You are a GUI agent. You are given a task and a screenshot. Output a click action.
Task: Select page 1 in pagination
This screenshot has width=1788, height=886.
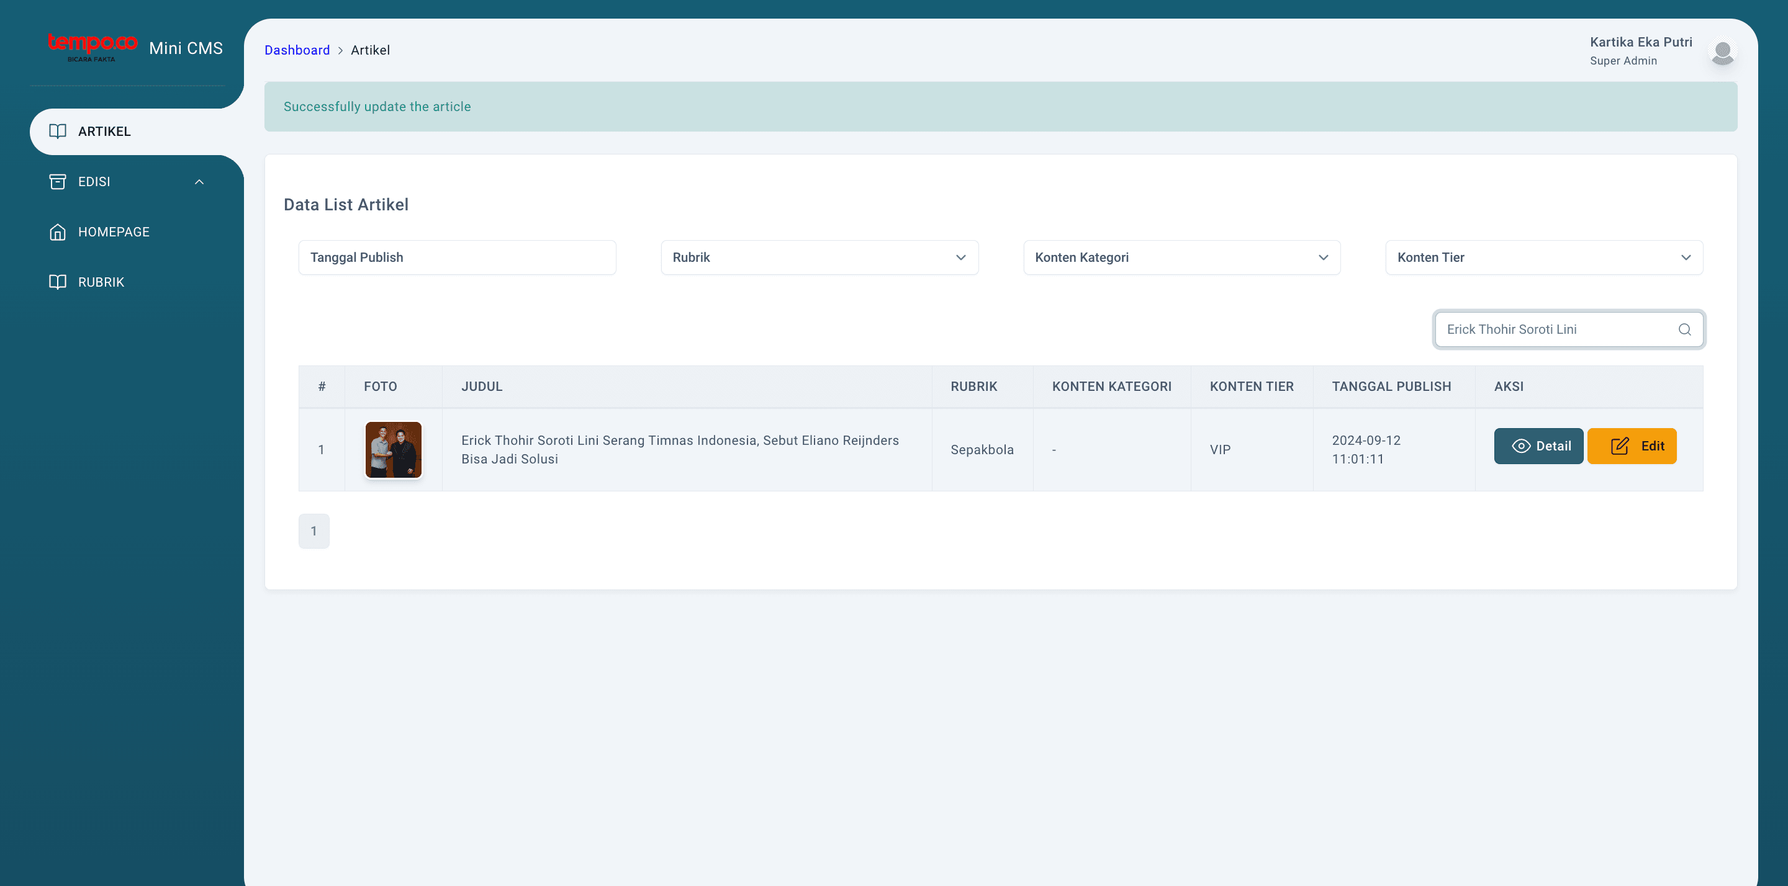click(314, 530)
